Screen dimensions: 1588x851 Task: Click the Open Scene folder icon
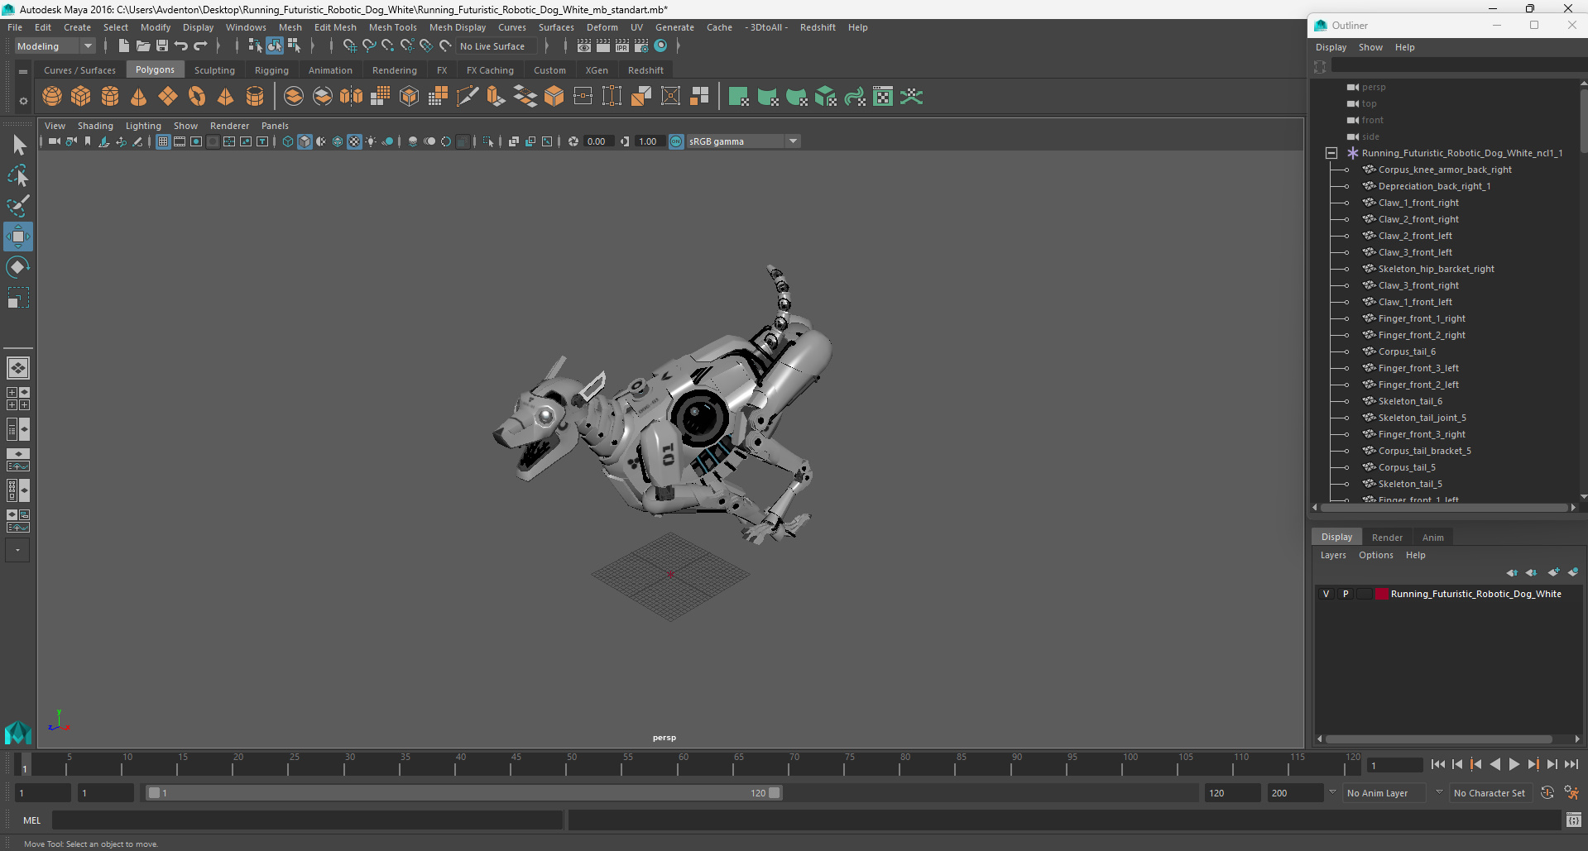coord(143,46)
